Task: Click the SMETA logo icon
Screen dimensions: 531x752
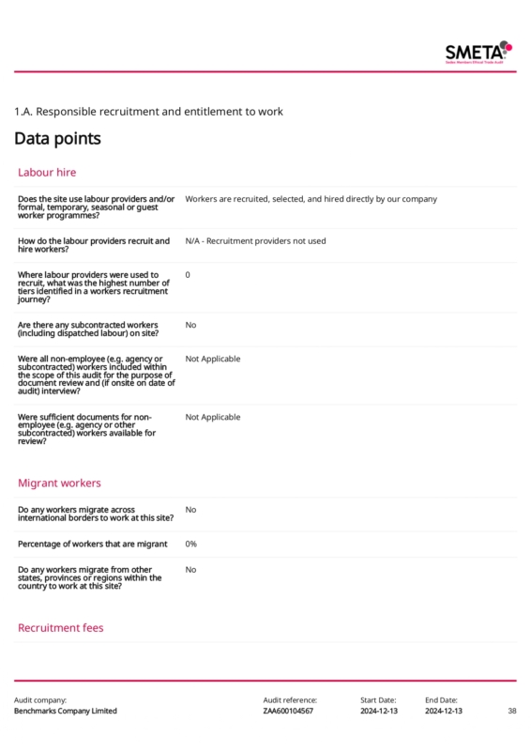Action: pos(478,53)
